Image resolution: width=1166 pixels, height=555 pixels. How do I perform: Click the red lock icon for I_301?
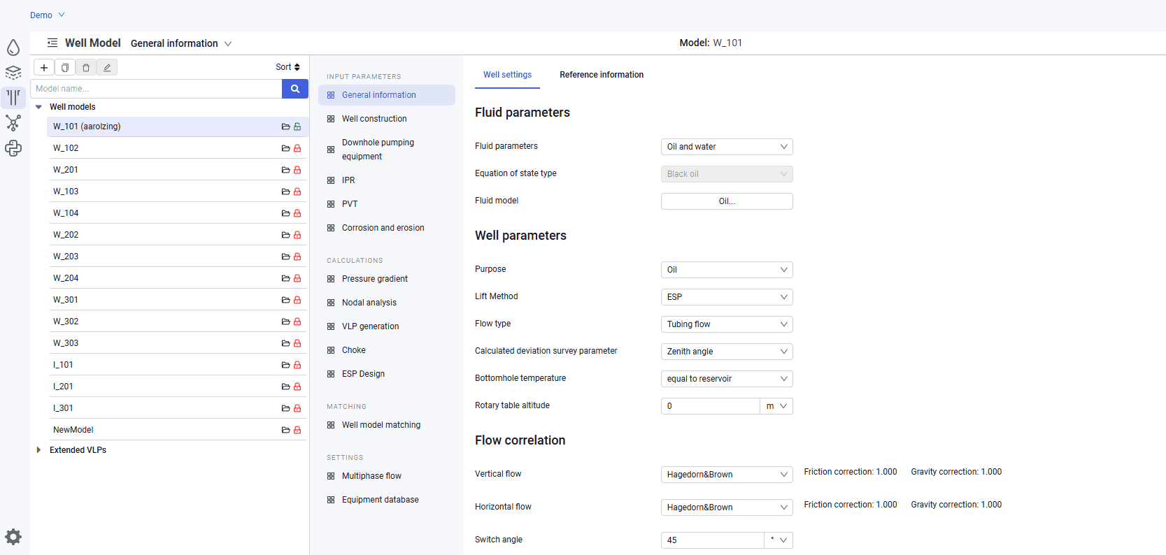pos(297,408)
